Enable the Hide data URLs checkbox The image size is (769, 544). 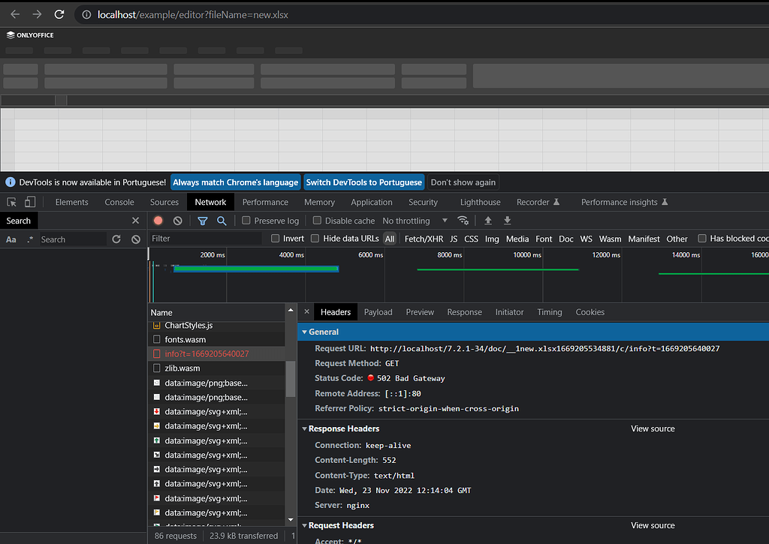coord(315,239)
